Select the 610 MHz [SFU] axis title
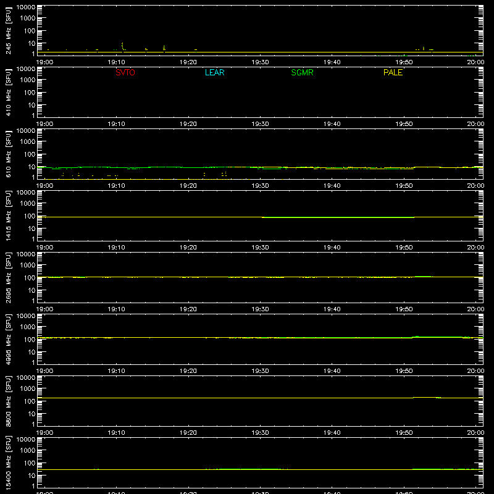Image resolution: width=494 pixels, height=494 pixels. (9, 154)
